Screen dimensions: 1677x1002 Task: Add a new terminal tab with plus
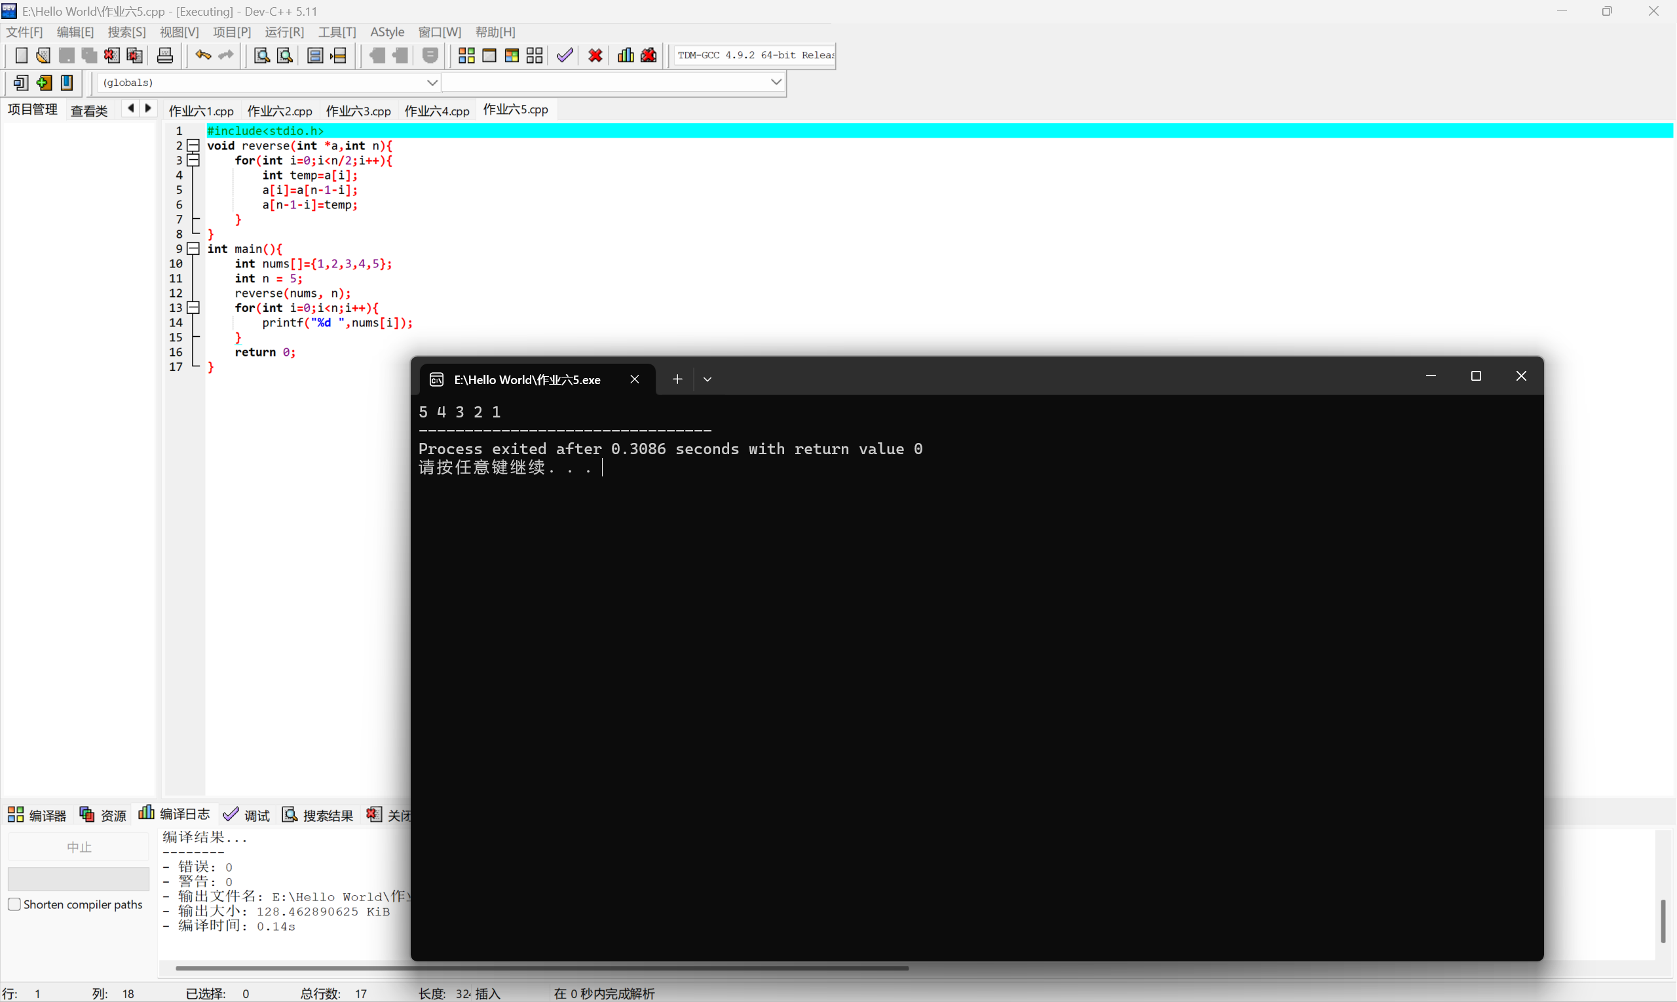[677, 379]
